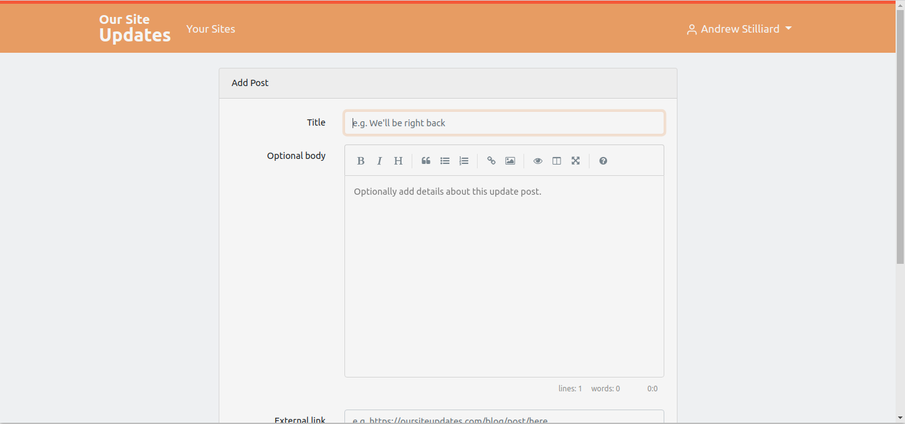Screen dimensions: 905x424
Task: Click the user profile icon beside Andrew Stilliard
Action: coord(692,30)
